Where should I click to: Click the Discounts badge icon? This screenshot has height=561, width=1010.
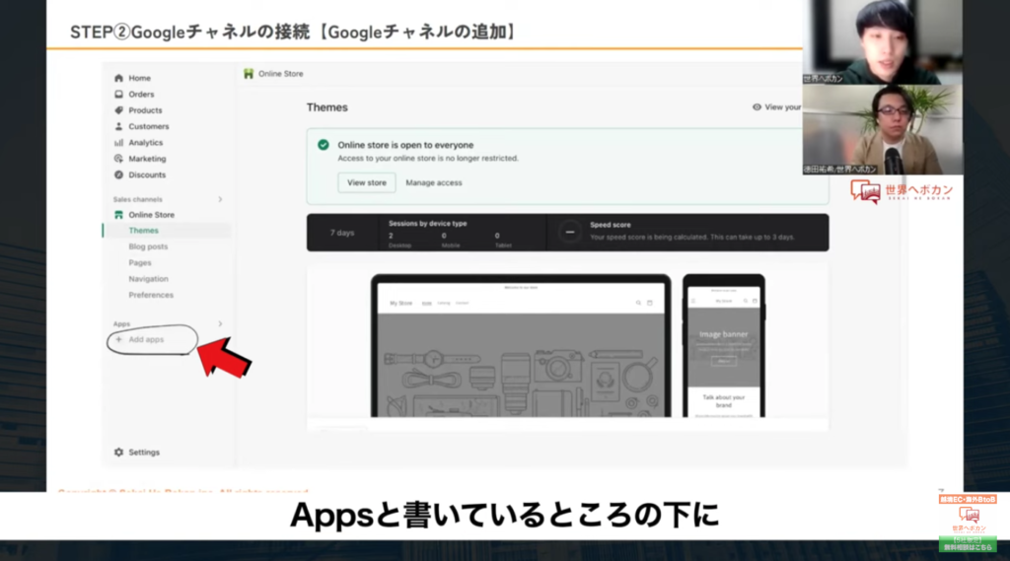(x=118, y=175)
